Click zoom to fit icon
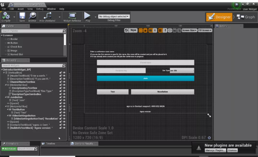Screen dimensions: 258x157 click(170, 30)
